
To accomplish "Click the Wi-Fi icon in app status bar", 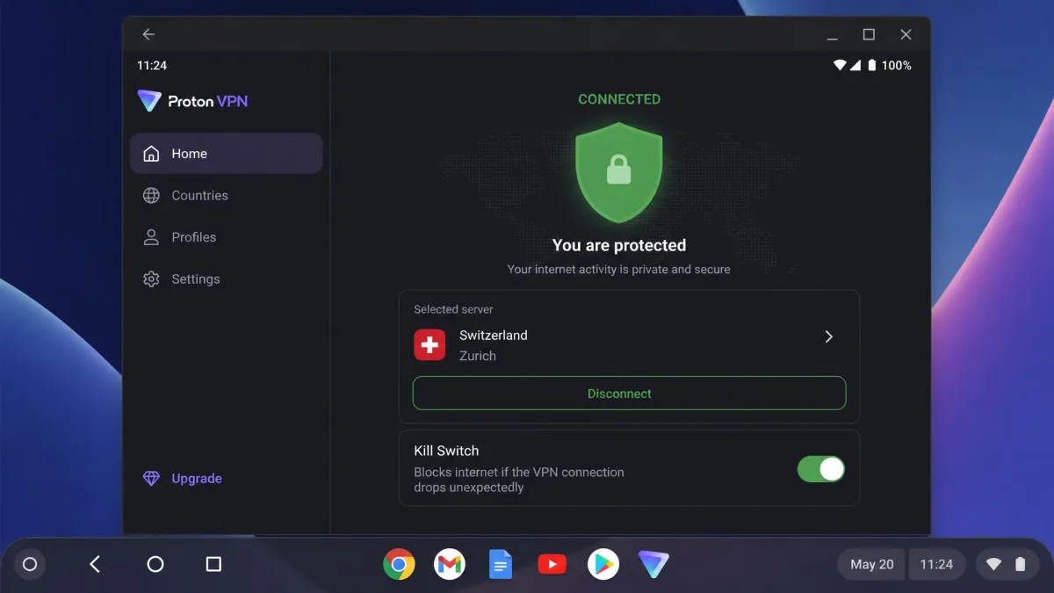I will coord(840,65).
